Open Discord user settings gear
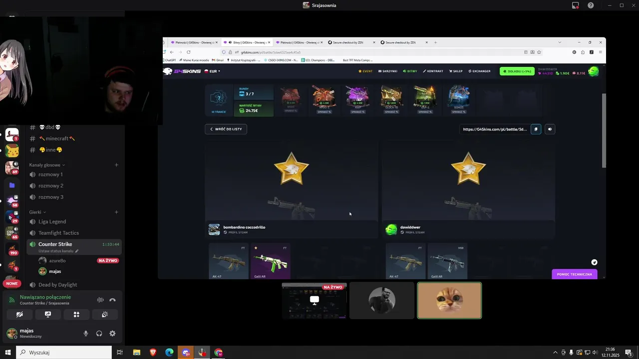This screenshot has width=639, height=359. click(x=112, y=334)
